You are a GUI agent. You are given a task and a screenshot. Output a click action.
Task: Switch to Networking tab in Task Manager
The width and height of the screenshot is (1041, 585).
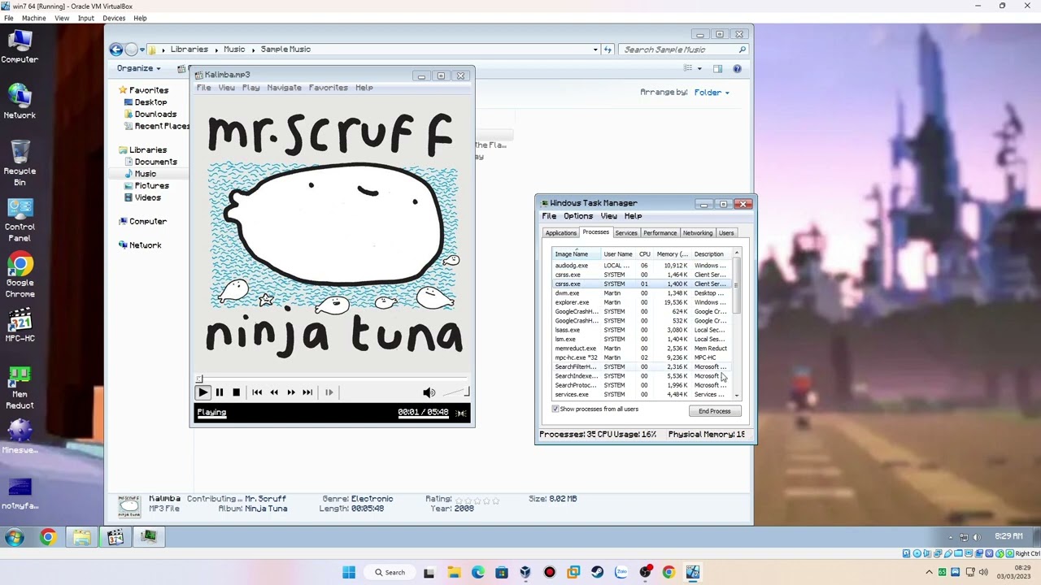[x=698, y=233]
